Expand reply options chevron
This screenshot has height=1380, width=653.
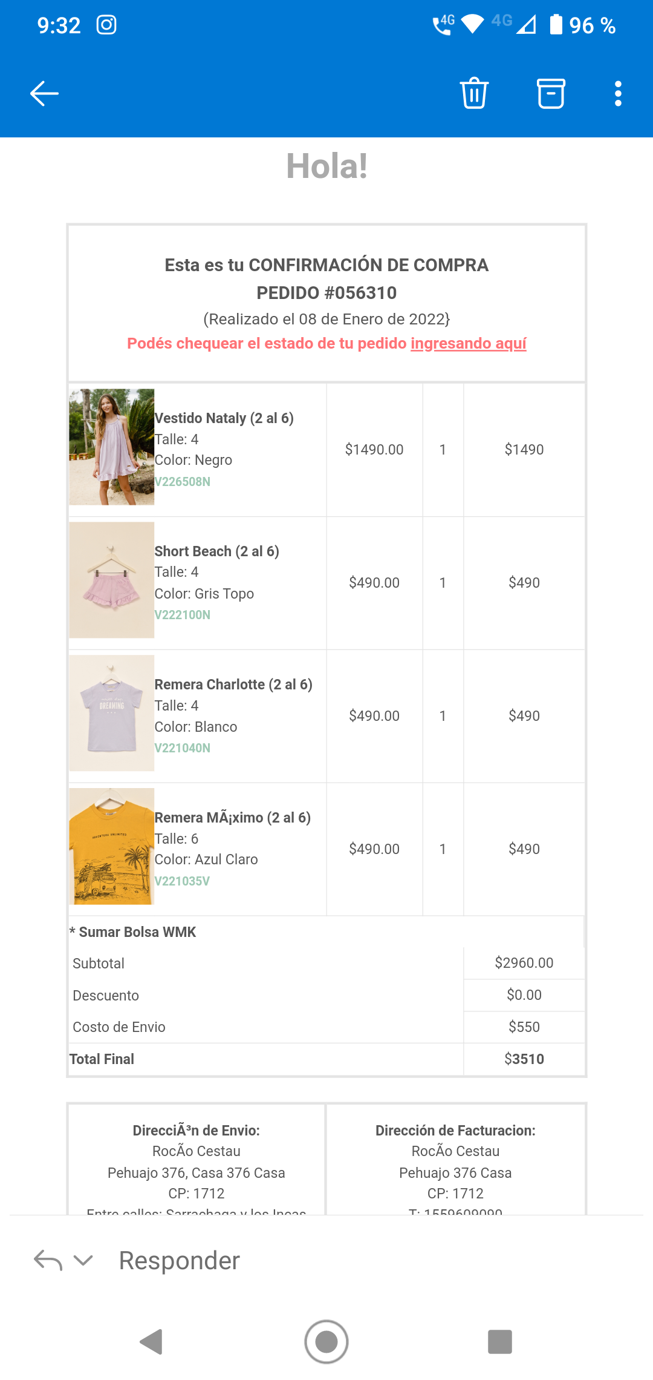83,1261
